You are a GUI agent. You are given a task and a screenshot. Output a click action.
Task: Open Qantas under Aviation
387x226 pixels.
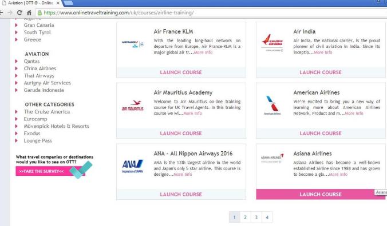coord(31,61)
